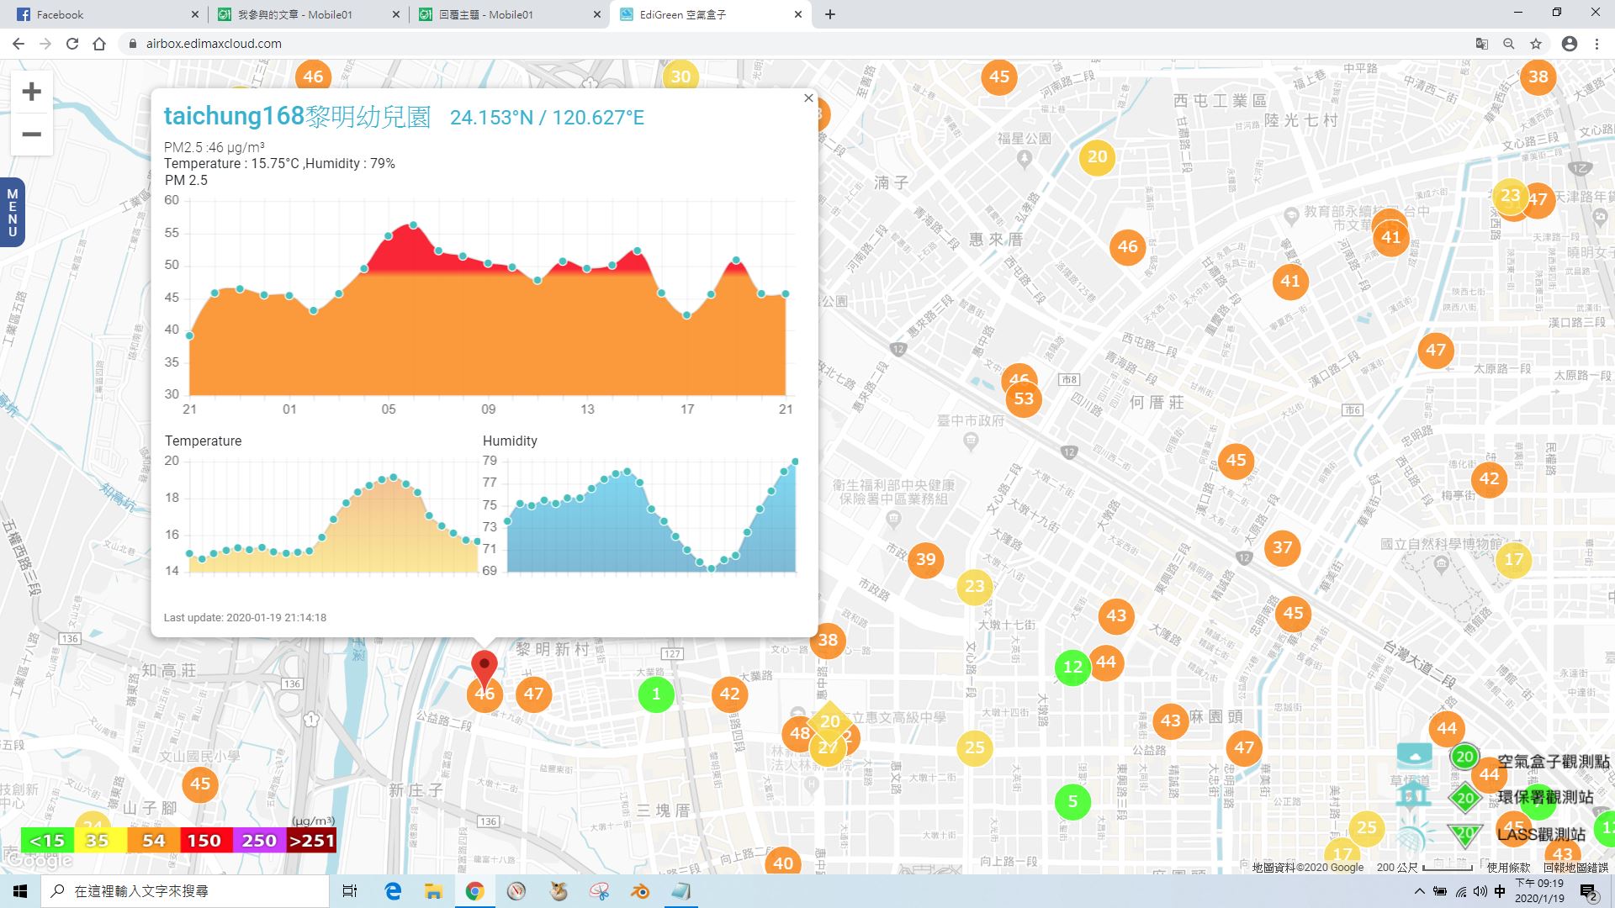Click the orange sensor marker 37
1615x908 pixels.
1282,548
